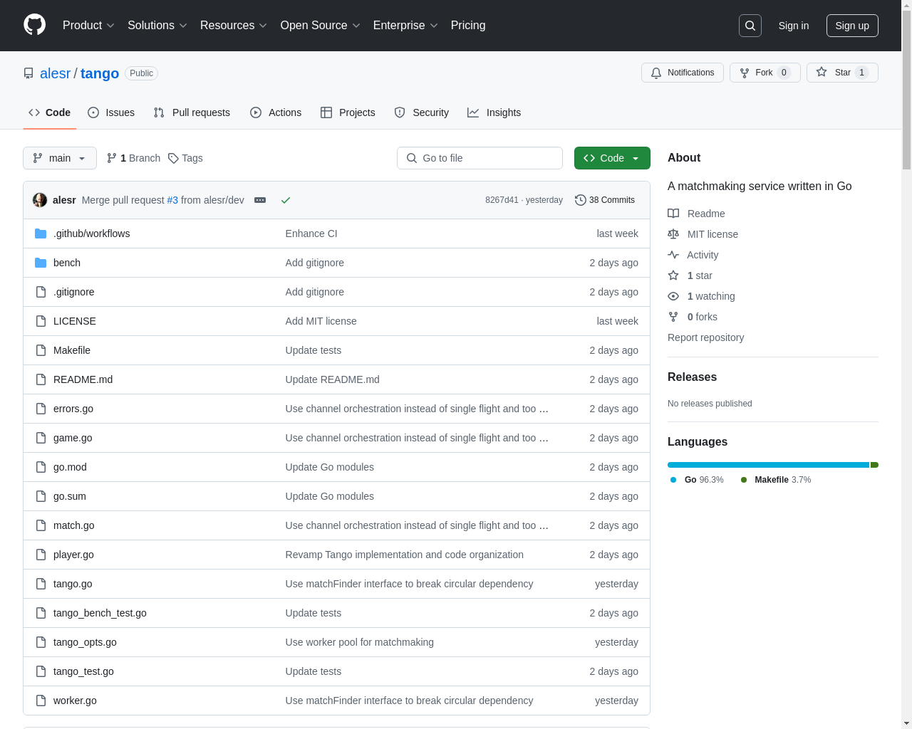Image resolution: width=912 pixels, height=729 pixels.
Task: Expand the Product menu
Action: [88, 26]
